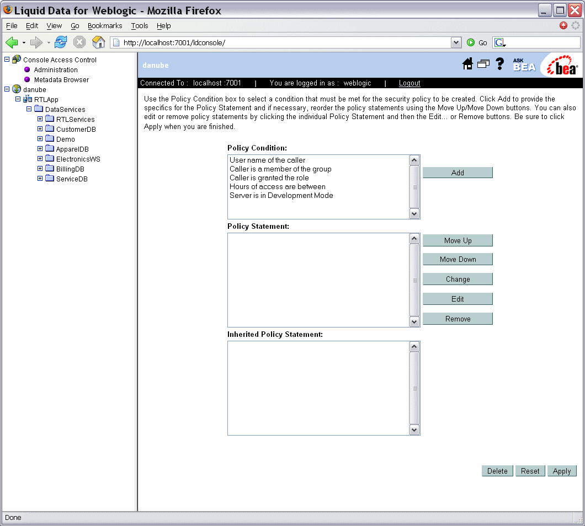Click the Remove button
Screen dimensions: 585x526
point(458,319)
